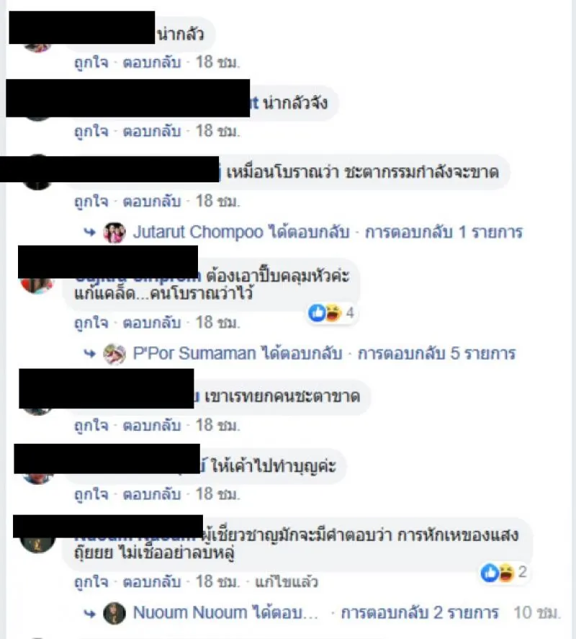Viewport: 576px width, 639px height.
Task: Reply to the เขาเรทยกคนชะตาขาด comment
Action: point(152,426)
